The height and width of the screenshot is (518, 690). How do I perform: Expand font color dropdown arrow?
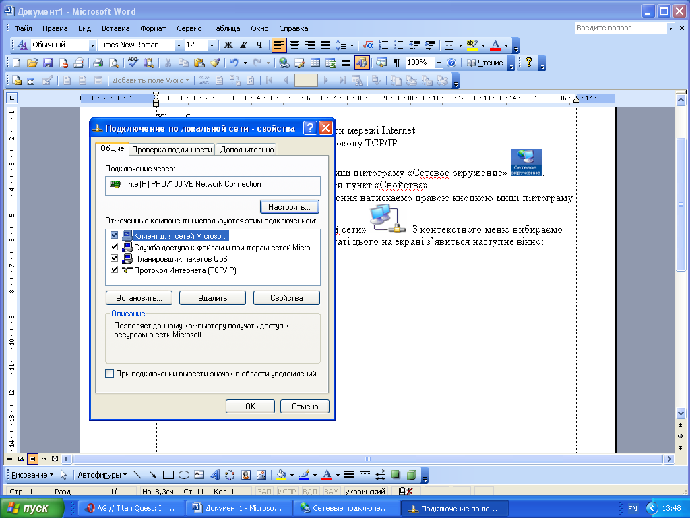(x=506, y=45)
